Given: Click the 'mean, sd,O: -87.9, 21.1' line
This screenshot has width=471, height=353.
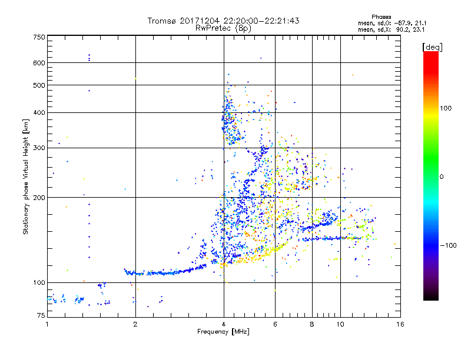Looking at the screenshot, I should click(392, 23).
